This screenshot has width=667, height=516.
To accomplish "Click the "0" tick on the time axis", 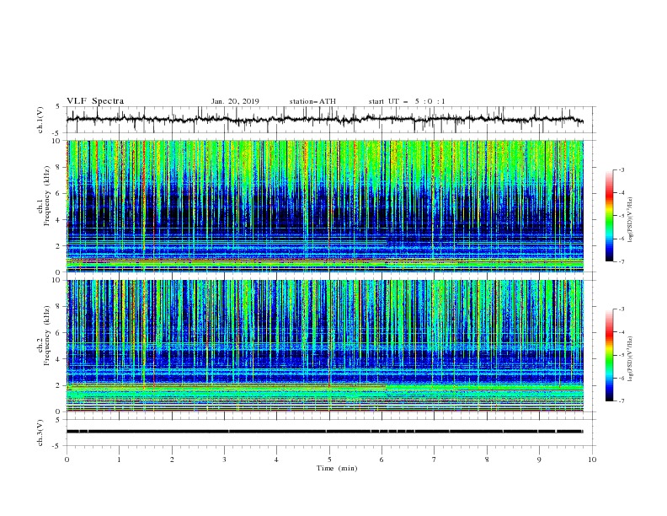I will 67,460.
